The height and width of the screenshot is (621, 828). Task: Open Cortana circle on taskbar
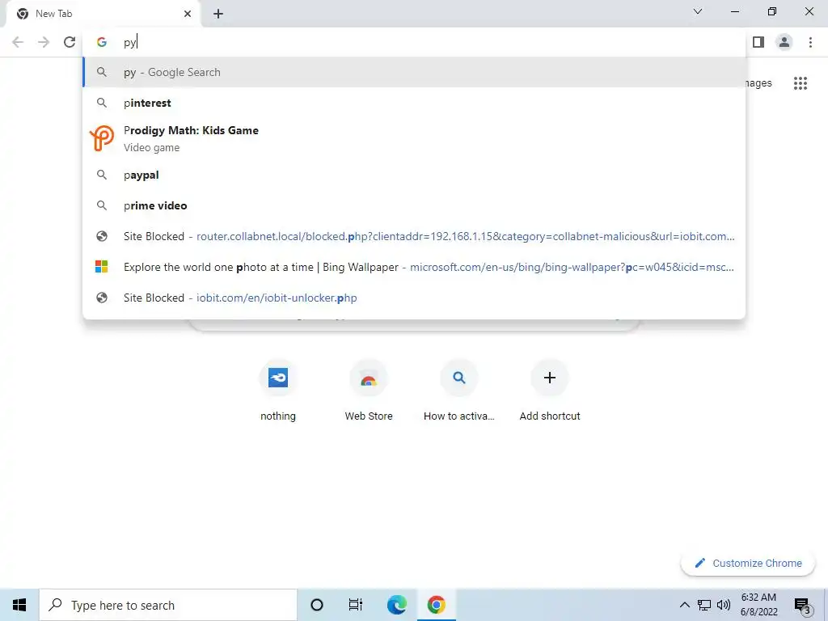coord(317,605)
